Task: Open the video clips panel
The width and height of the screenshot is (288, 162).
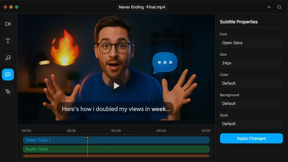Action: (8, 24)
